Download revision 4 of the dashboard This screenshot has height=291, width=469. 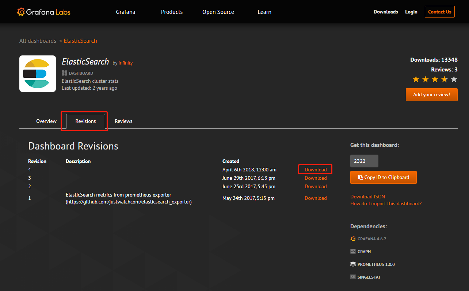(316, 170)
